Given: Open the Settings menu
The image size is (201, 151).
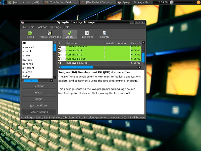Looking at the screenshot, I should coord(55,27).
